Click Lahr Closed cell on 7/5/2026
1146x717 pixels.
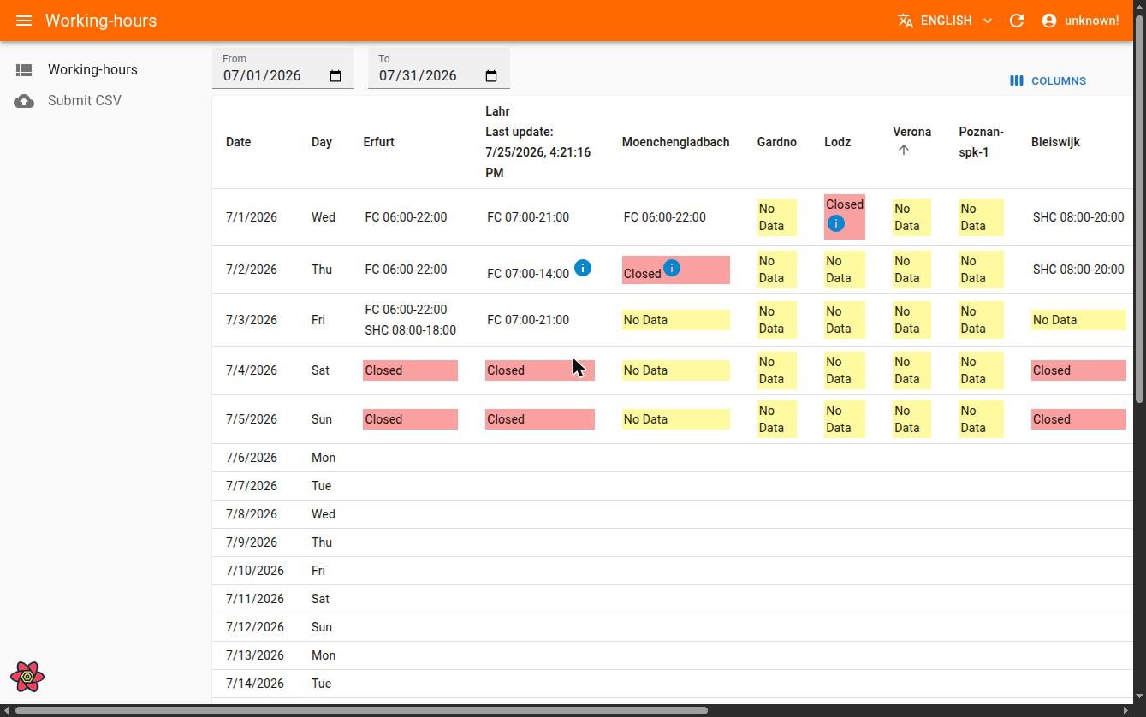(x=539, y=419)
